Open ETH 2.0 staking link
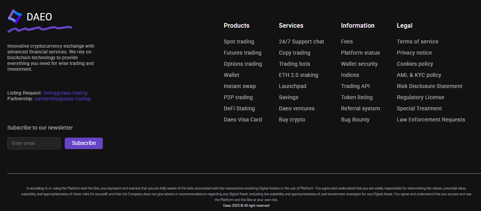The width and height of the screenshot is (481, 211). (298, 75)
